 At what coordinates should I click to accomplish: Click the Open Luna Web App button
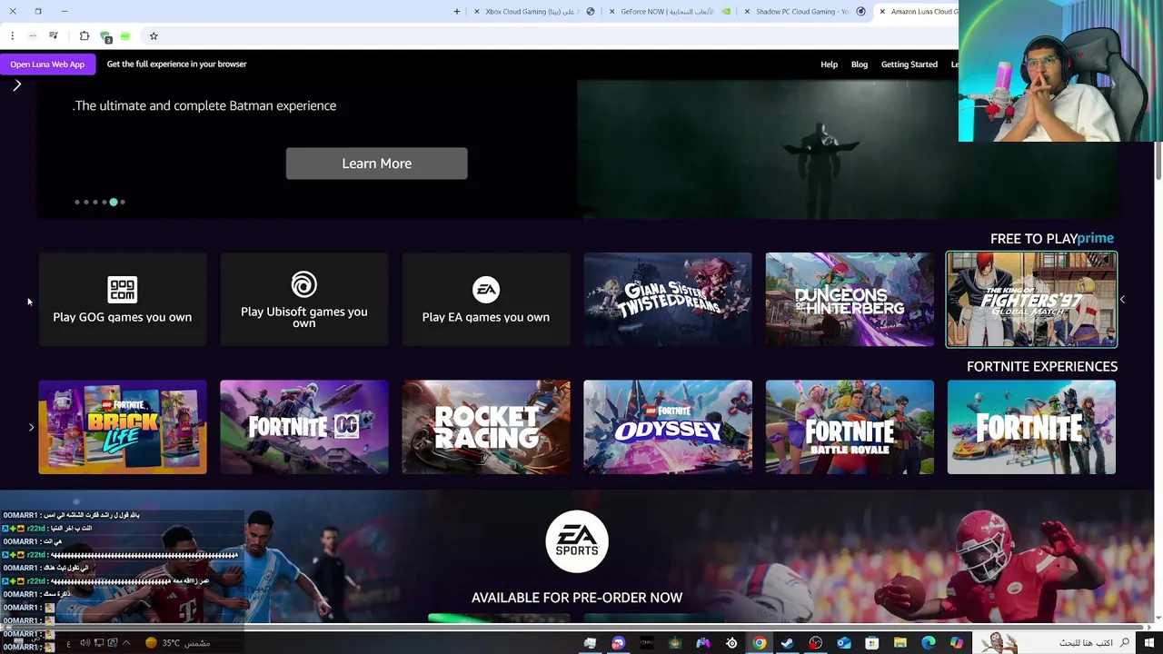[47, 64]
